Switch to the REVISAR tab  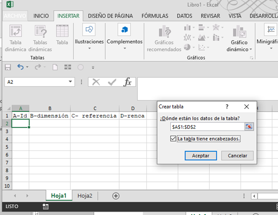coord(210,16)
